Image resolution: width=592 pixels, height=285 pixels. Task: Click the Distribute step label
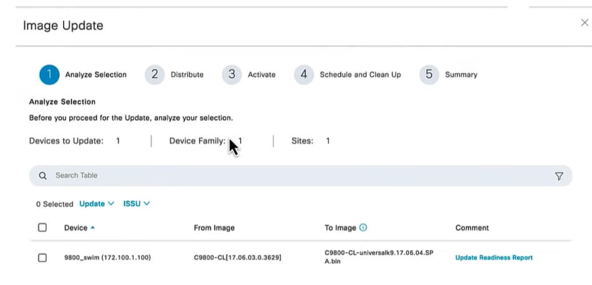tap(187, 75)
